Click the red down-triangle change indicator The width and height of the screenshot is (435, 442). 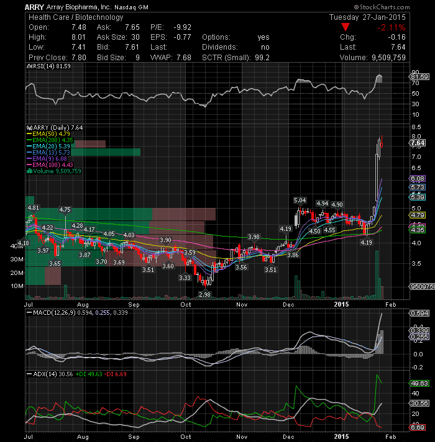click(x=346, y=27)
